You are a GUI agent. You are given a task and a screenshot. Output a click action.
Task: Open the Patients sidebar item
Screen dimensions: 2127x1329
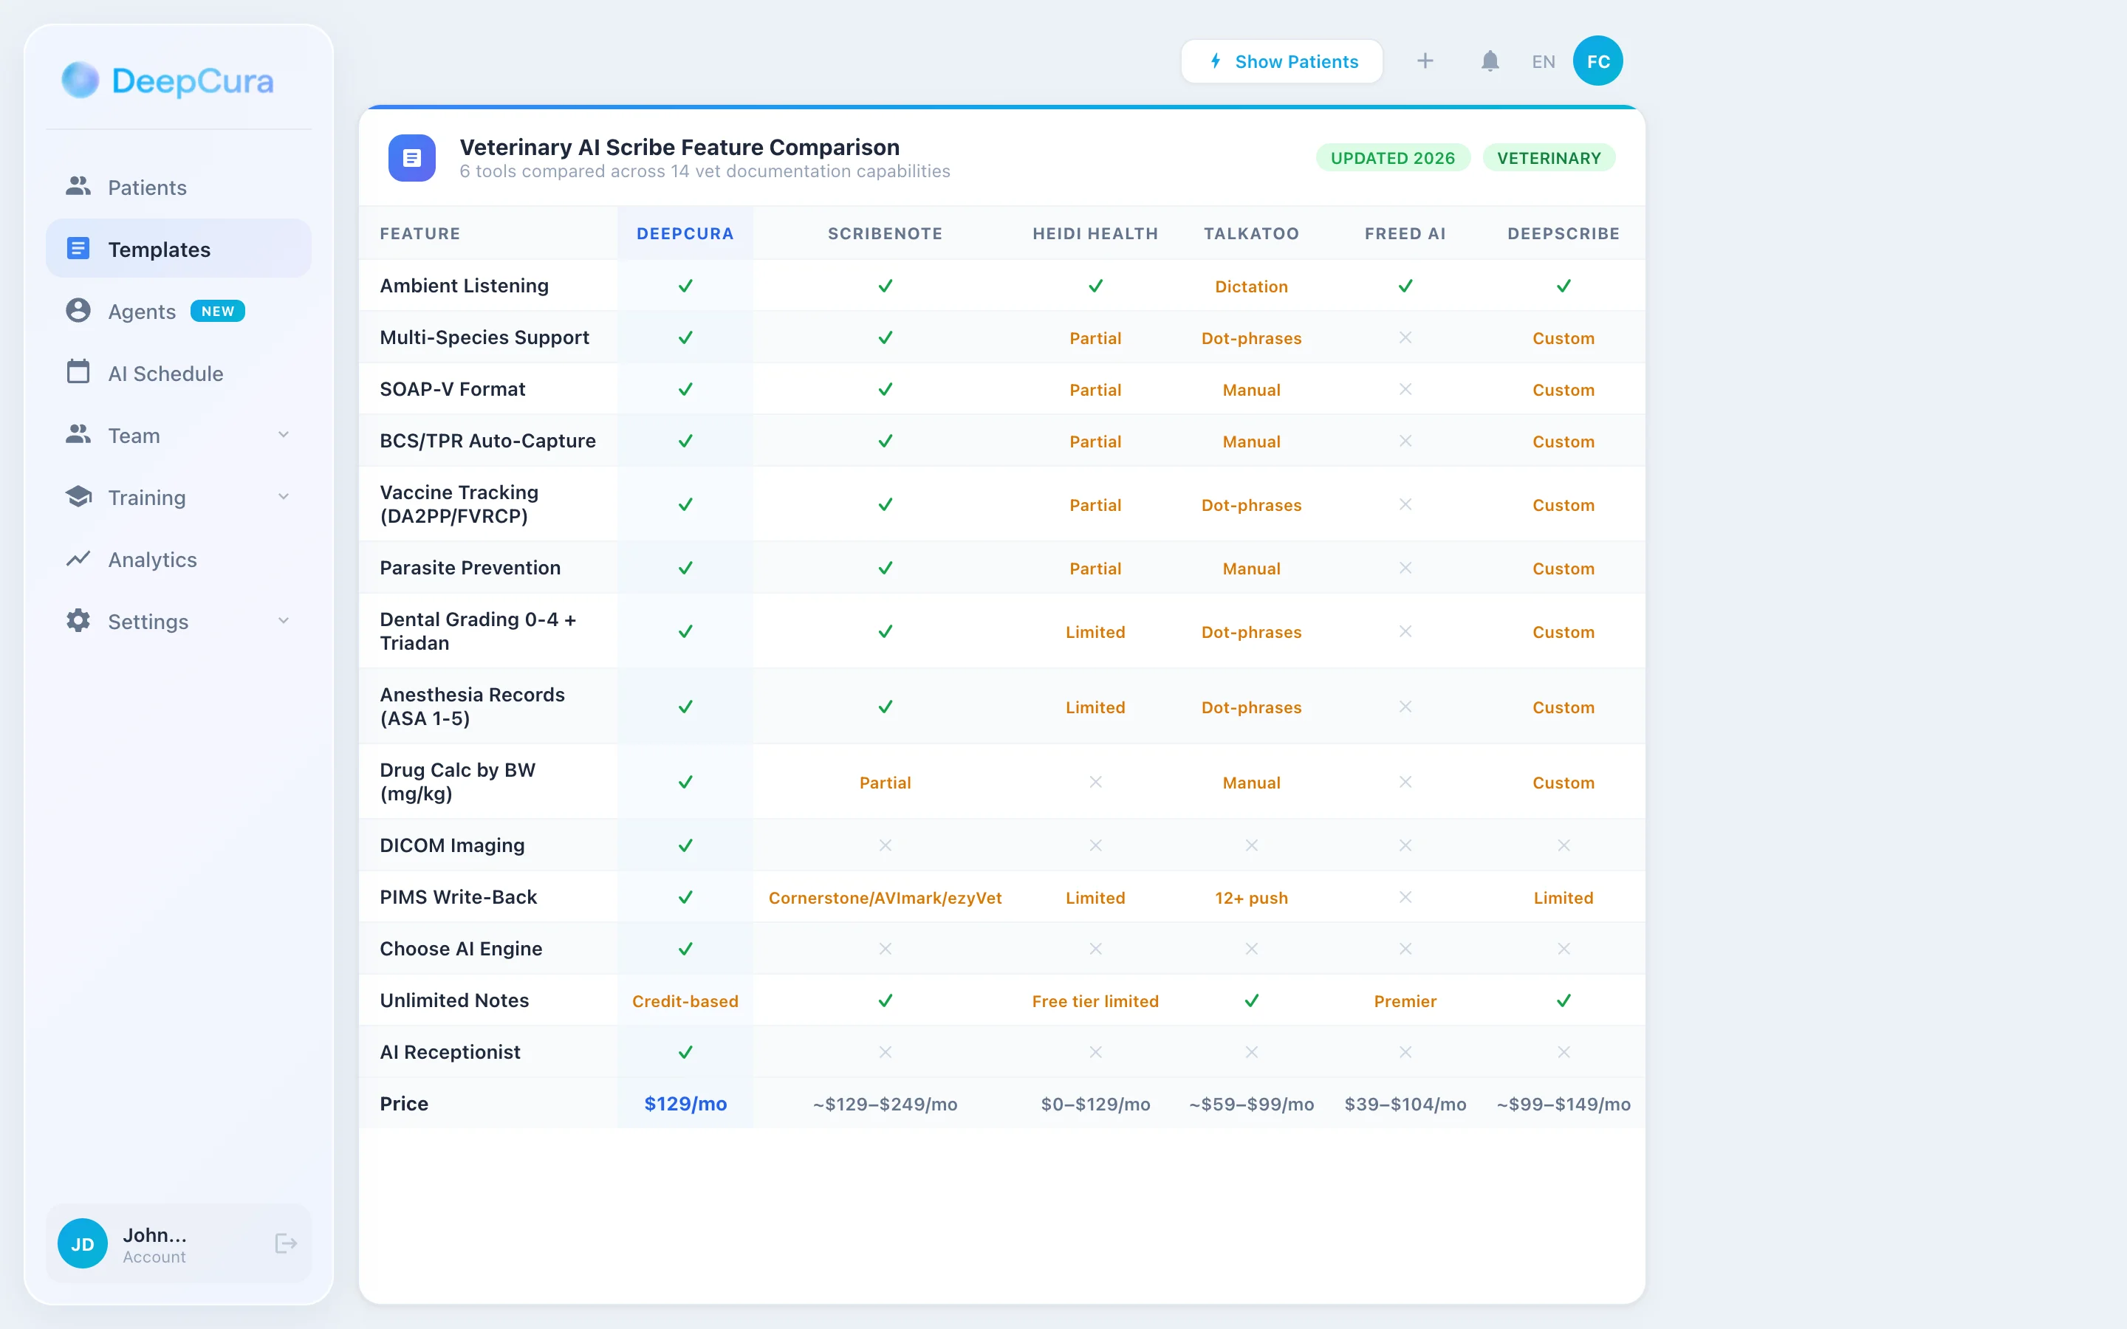point(148,188)
